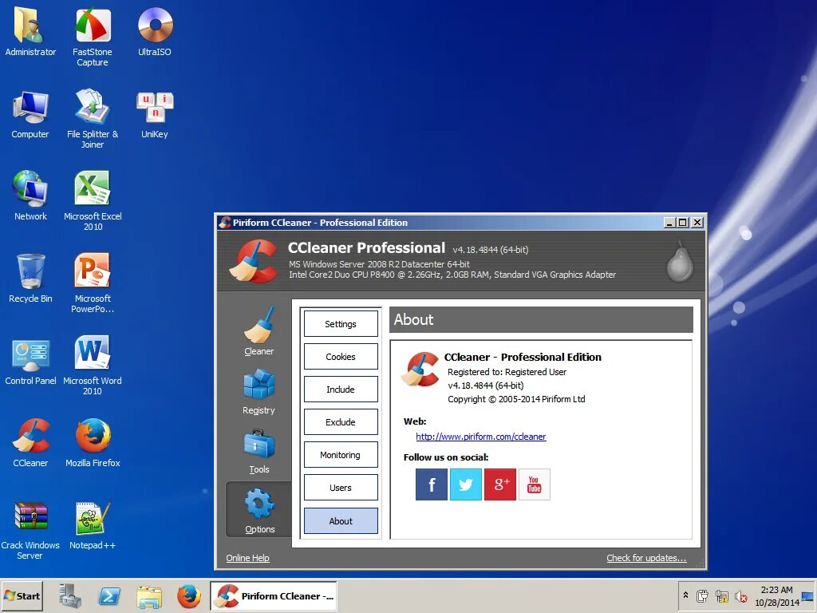Click Check for updates link
The height and width of the screenshot is (613, 817).
pos(646,558)
